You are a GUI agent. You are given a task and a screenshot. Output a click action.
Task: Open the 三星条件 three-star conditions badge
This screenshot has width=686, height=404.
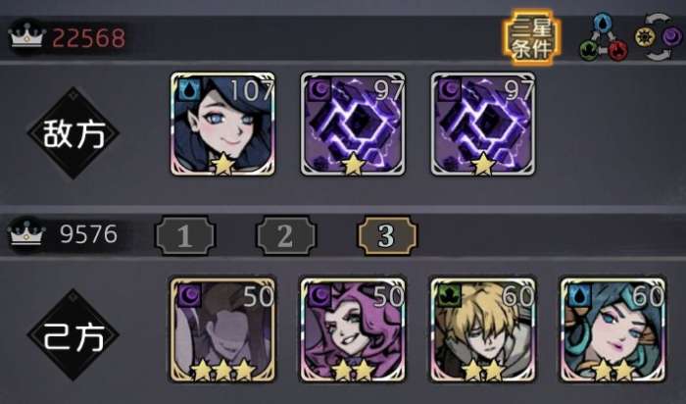[531, 37]
